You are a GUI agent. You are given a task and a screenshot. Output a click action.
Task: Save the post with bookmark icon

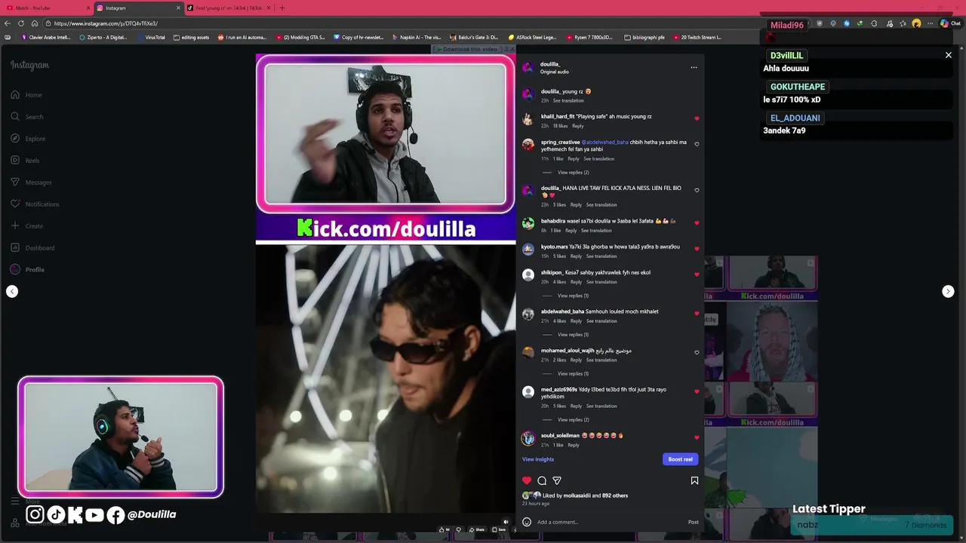click(694, 480)
